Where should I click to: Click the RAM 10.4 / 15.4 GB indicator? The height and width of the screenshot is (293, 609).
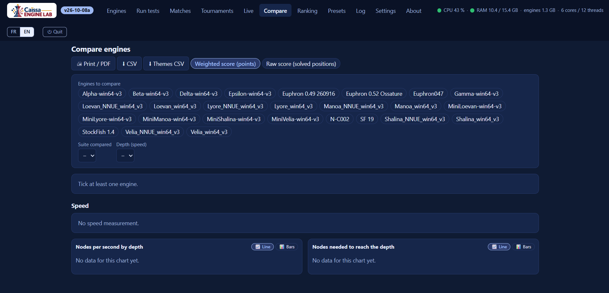[494, 10]
